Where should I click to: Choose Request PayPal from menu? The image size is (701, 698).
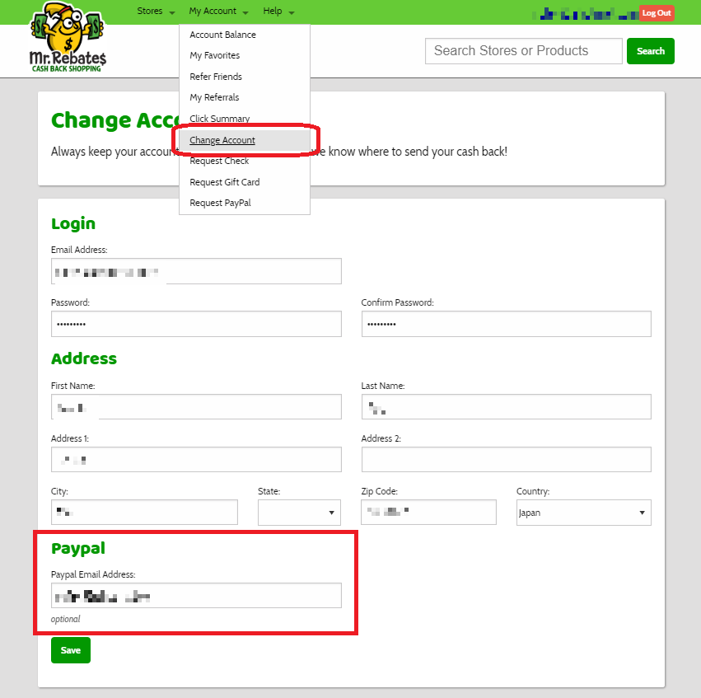pyautogui.click(x=220, y=203)
